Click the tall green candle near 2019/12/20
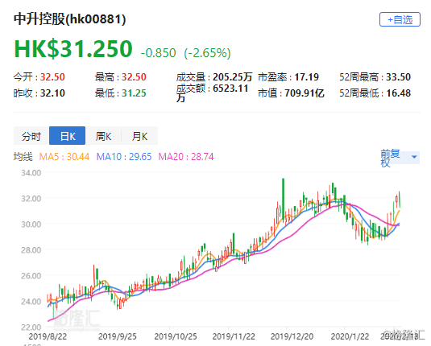Image resolution: width=431 pixels, height=346 pixels. coord(283,200)
